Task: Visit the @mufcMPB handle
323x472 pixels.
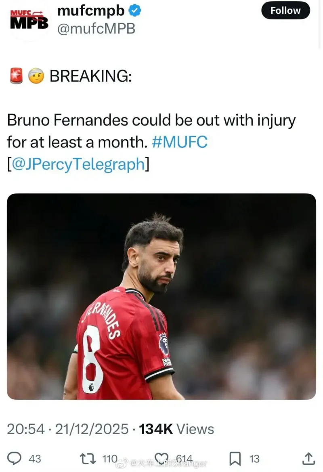Action: tap(96, 29)
